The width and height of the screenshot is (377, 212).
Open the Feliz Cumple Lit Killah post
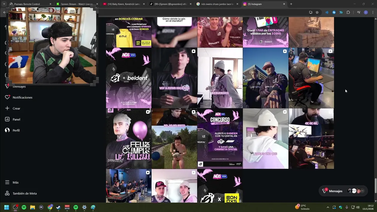click(x=129, y=138)
